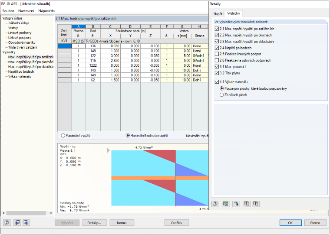Enable 2.6 Reakce na uzlových podporách checkbox

(217, 60)
